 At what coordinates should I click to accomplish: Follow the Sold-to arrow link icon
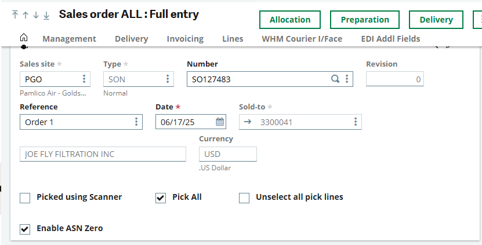(248, 122)
